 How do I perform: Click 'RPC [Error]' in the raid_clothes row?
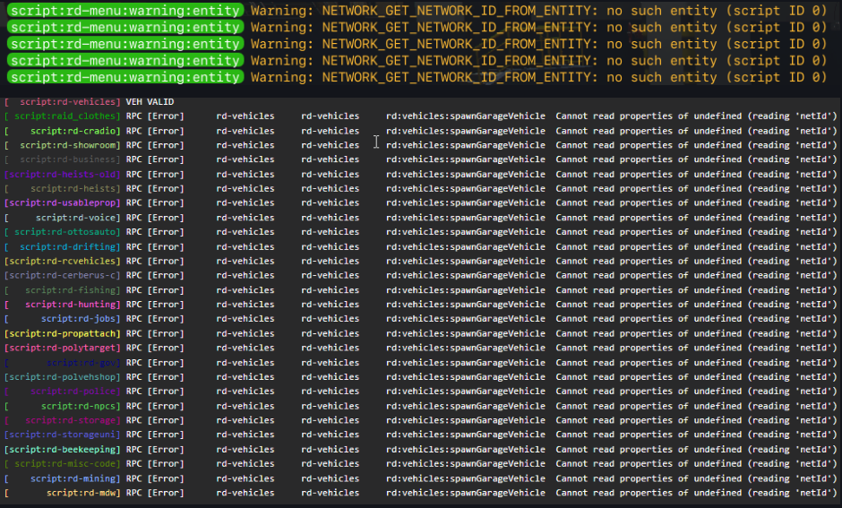pos(155,116)
